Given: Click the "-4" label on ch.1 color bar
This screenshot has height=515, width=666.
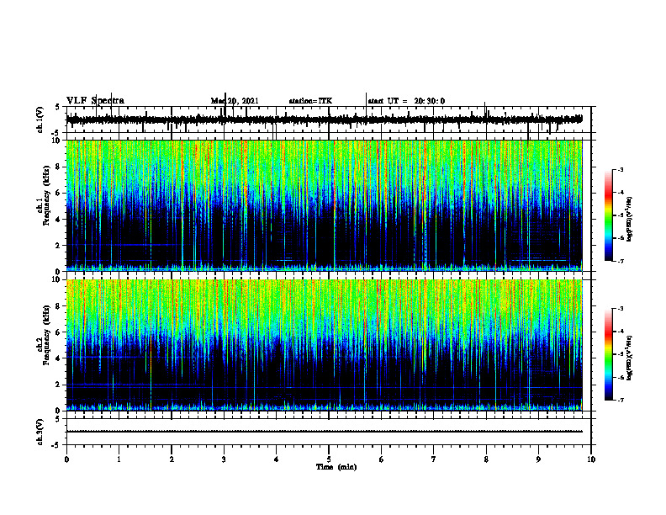Looking at the screenshot, I should pyautogui.click(x=620, y=193).
